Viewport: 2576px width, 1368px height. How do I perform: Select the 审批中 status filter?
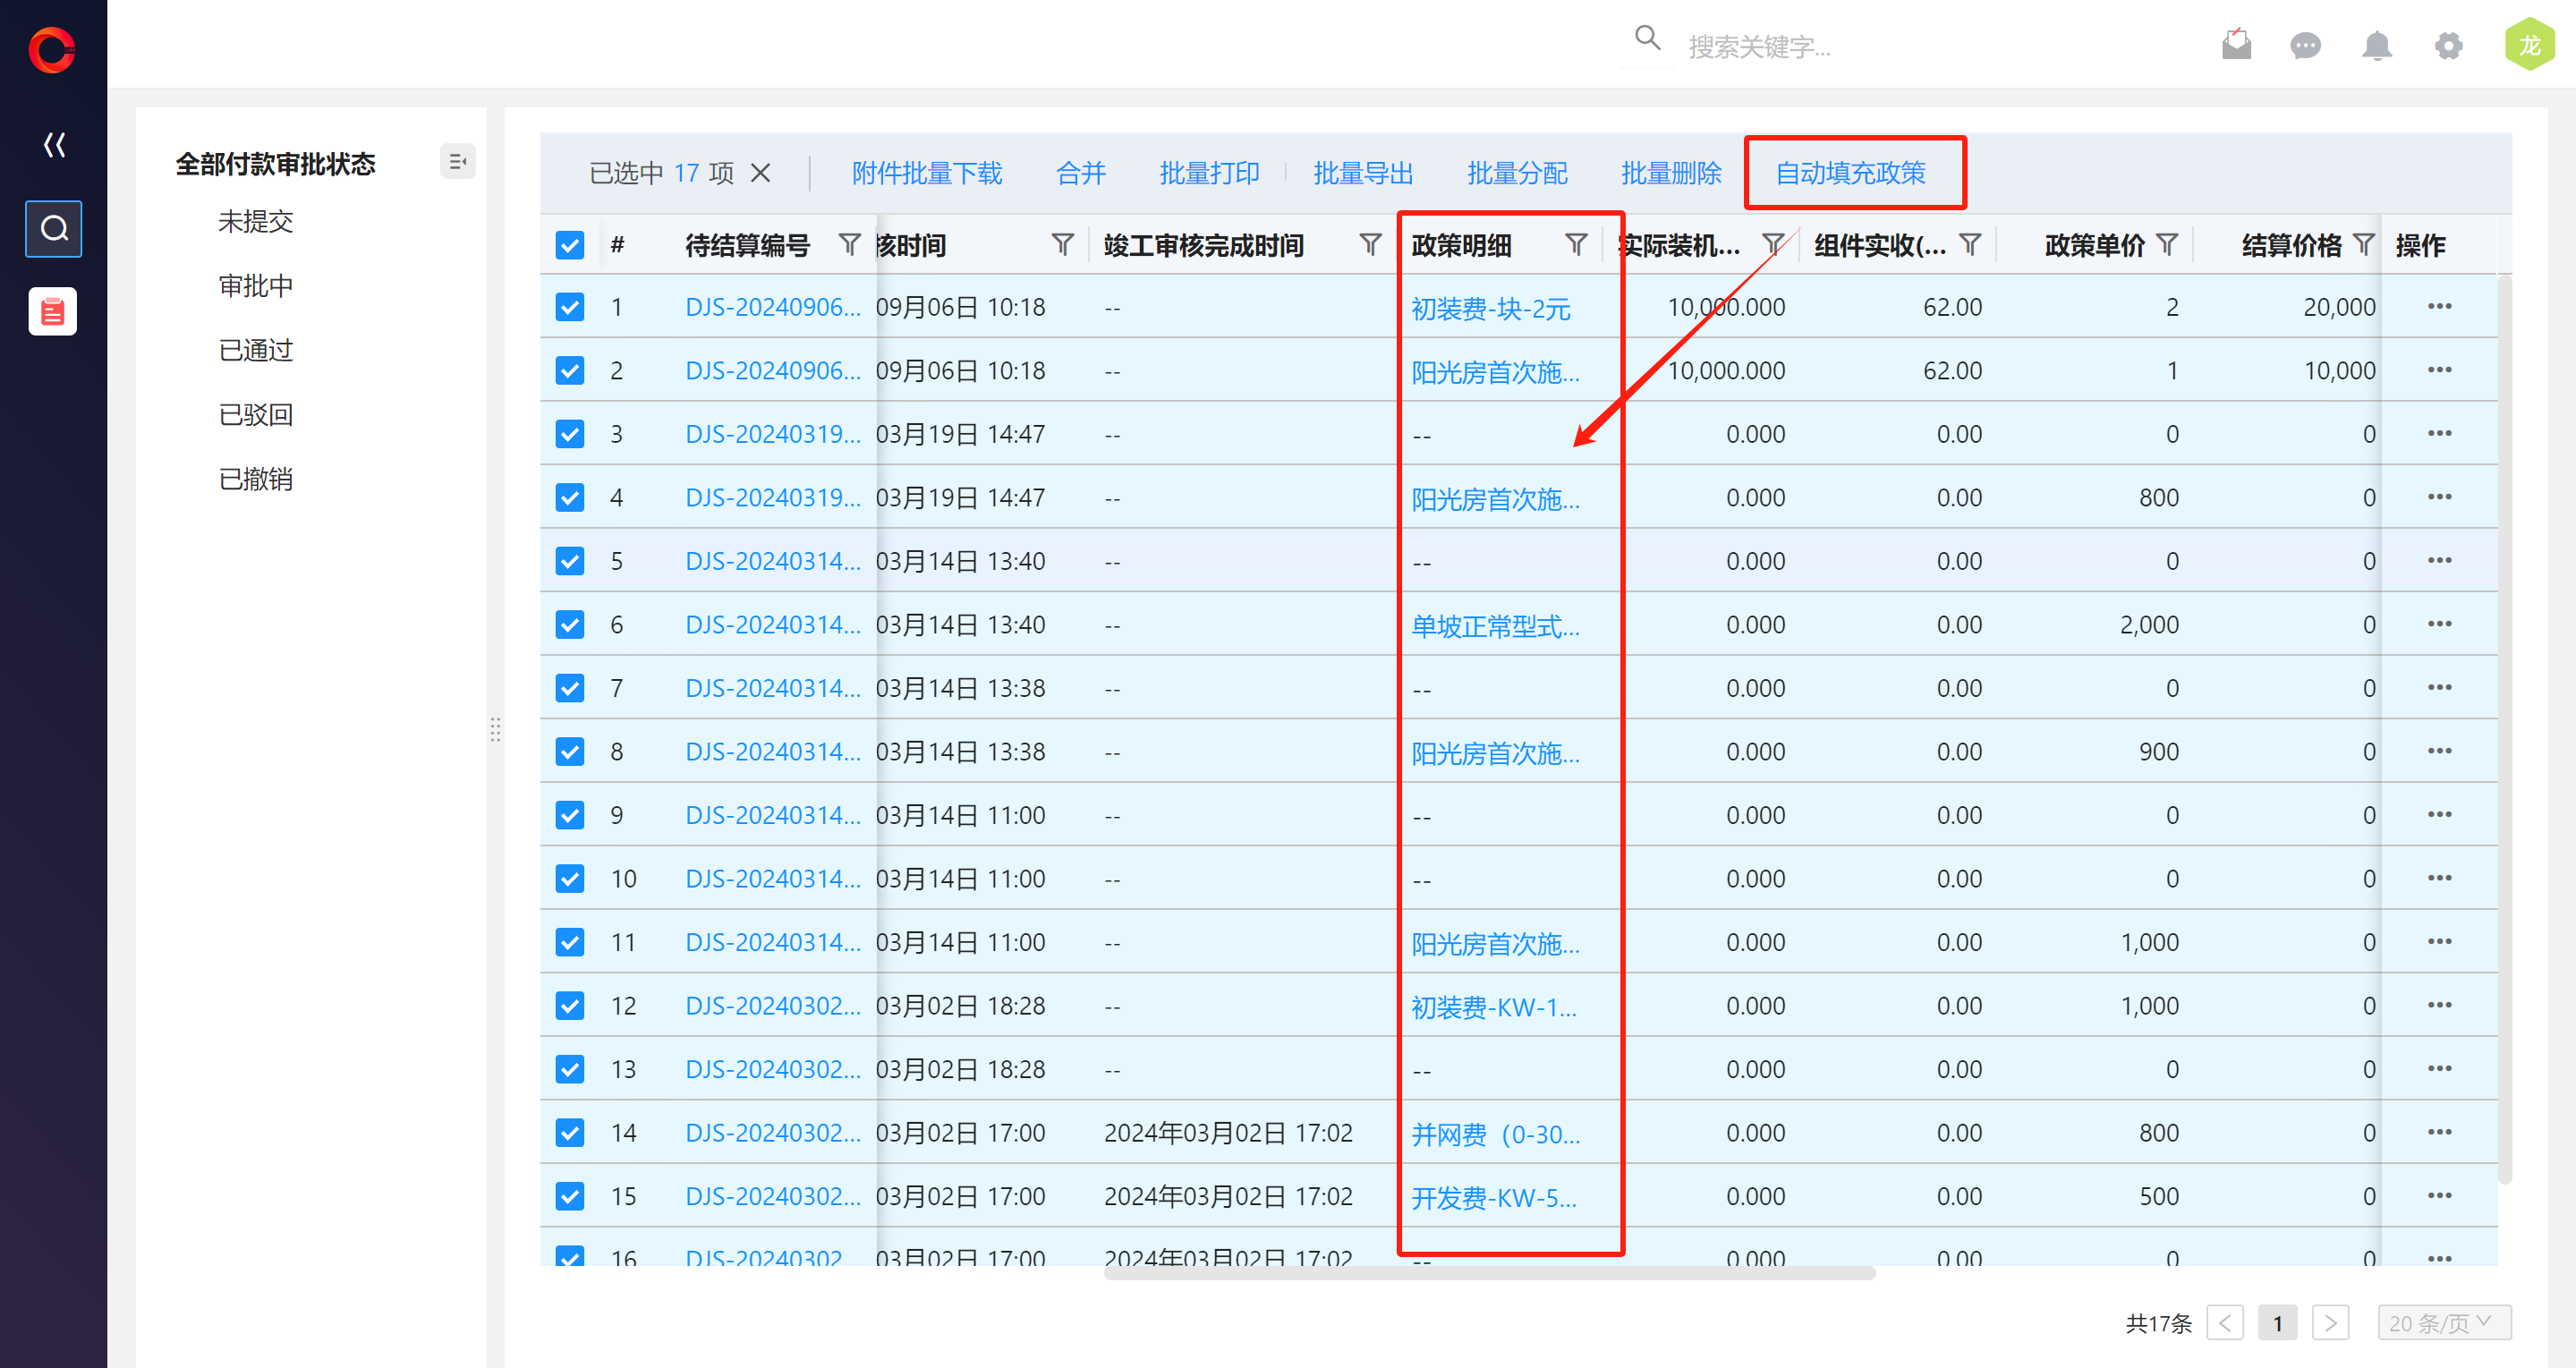tap(256, 286)
